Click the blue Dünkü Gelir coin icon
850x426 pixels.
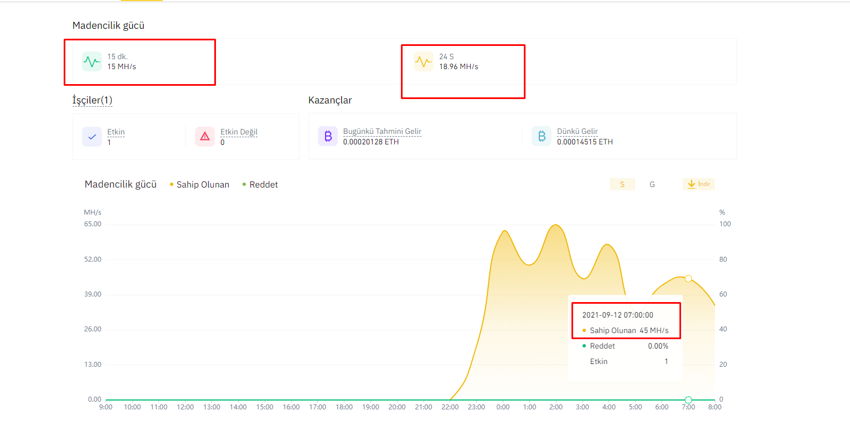542,136
